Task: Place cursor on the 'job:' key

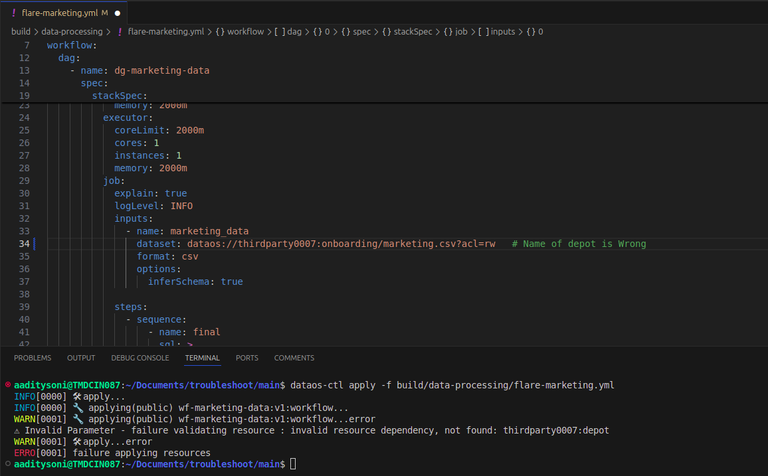Action: point(114,181)
